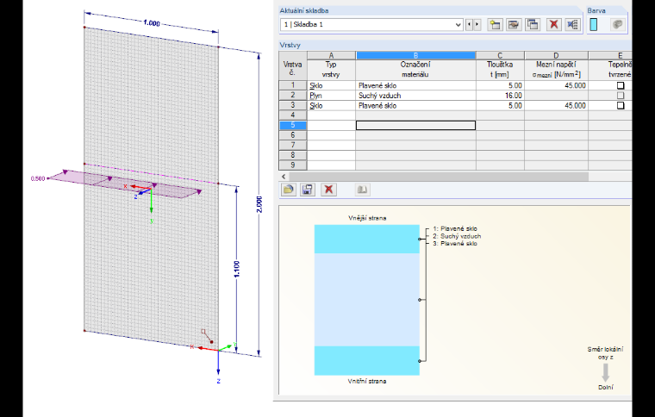Select row header 1
The height and width of the screenshot is (417, 655).
(293, 85)
